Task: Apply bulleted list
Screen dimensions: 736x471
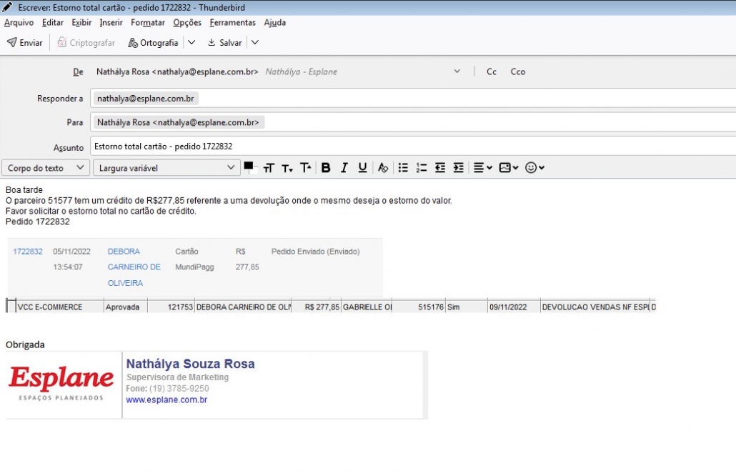Action: tap(403, 168)
